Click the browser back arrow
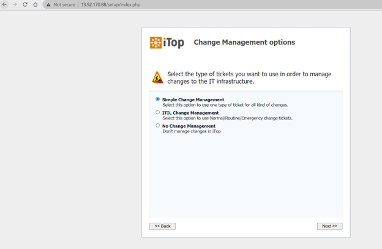The width and height of the screenshot is (382, 249). click(5, 4)
